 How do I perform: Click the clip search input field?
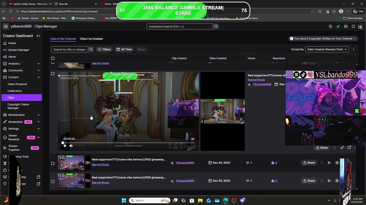pyautogui.click(x=69, y=49)
